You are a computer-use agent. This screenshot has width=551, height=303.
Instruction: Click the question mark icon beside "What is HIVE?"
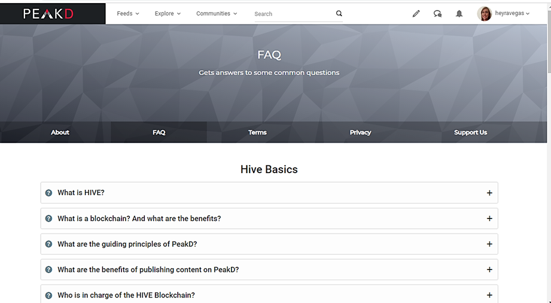[x=49, y=193]
